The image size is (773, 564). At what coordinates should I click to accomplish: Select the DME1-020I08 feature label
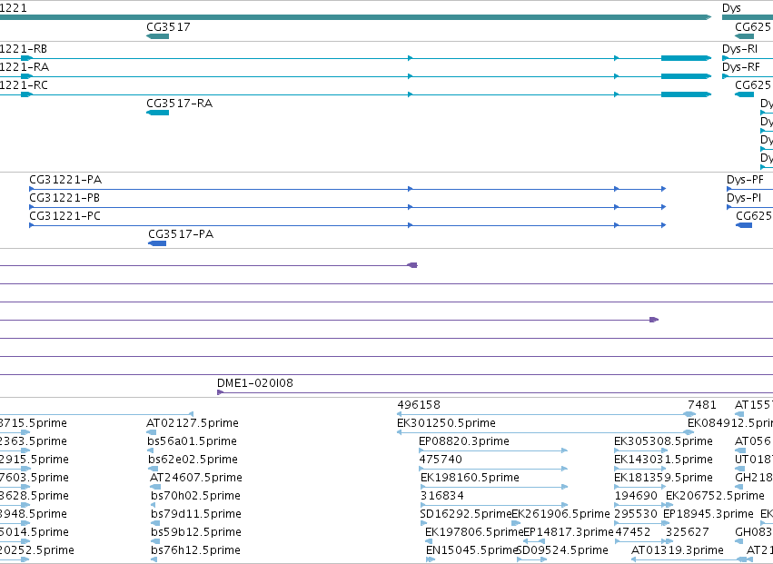pyautogui.click(x=255, y=383)
